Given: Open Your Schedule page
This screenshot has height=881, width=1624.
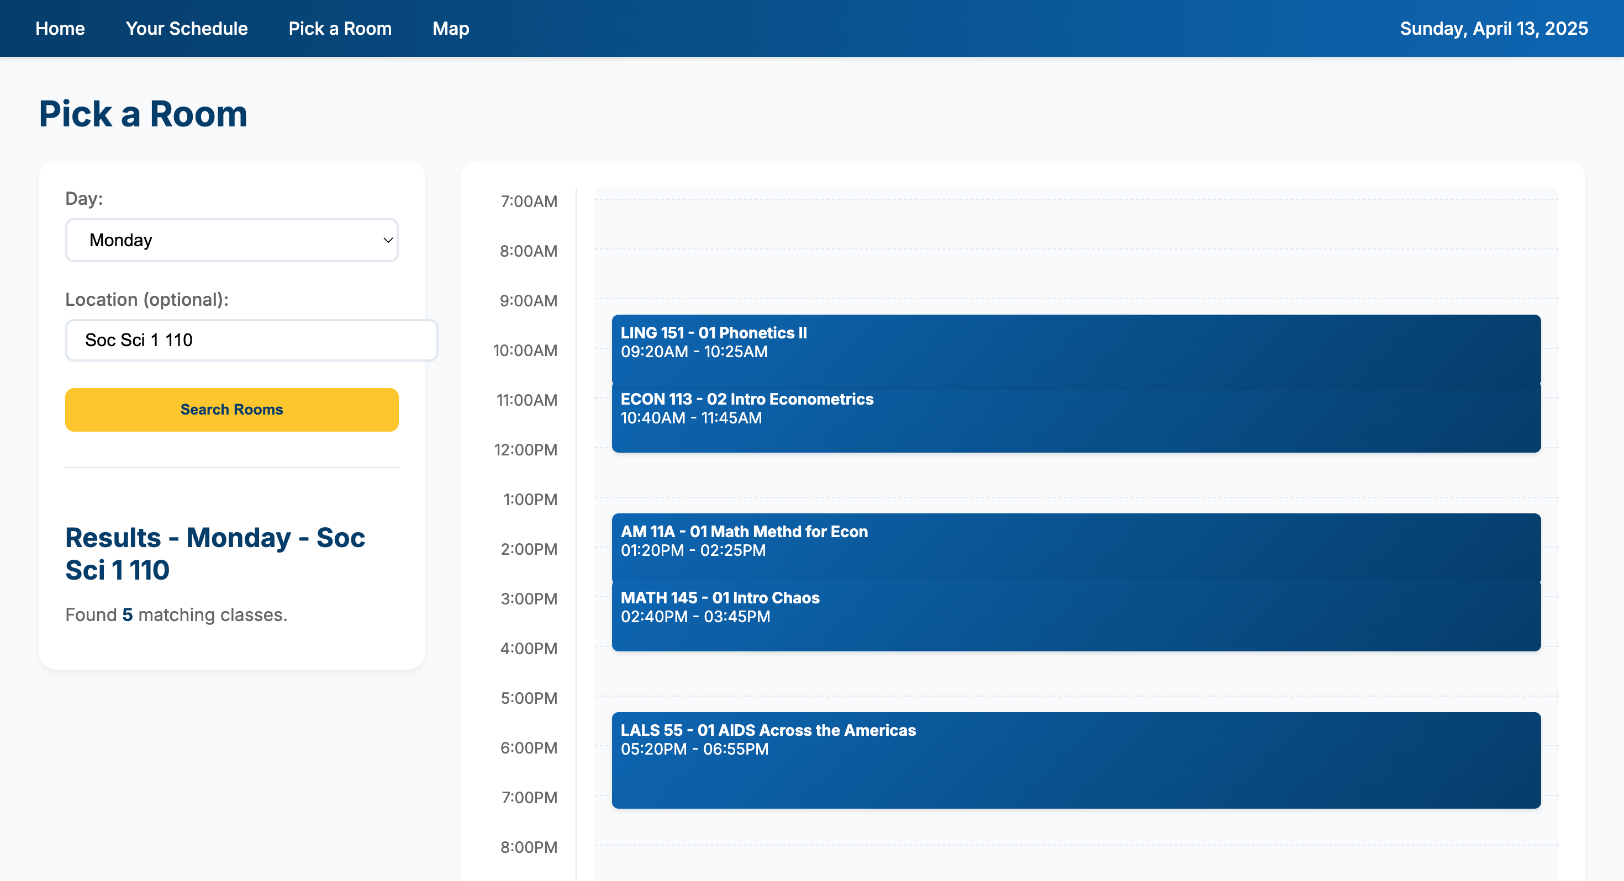Looking at the screenshot, I should point(187,28).
